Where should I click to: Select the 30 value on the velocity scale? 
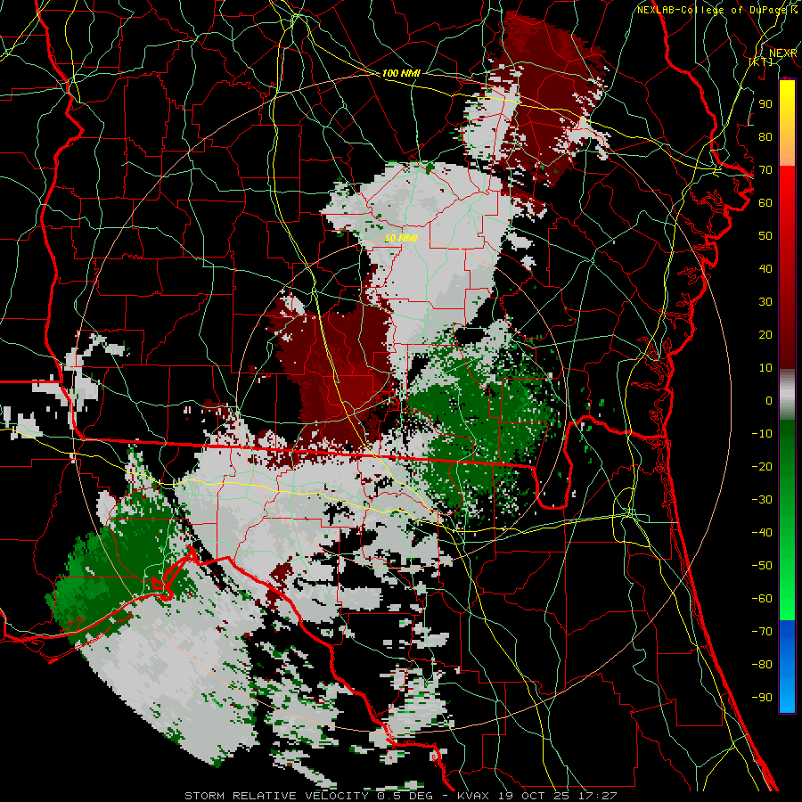tap(765, 302)
